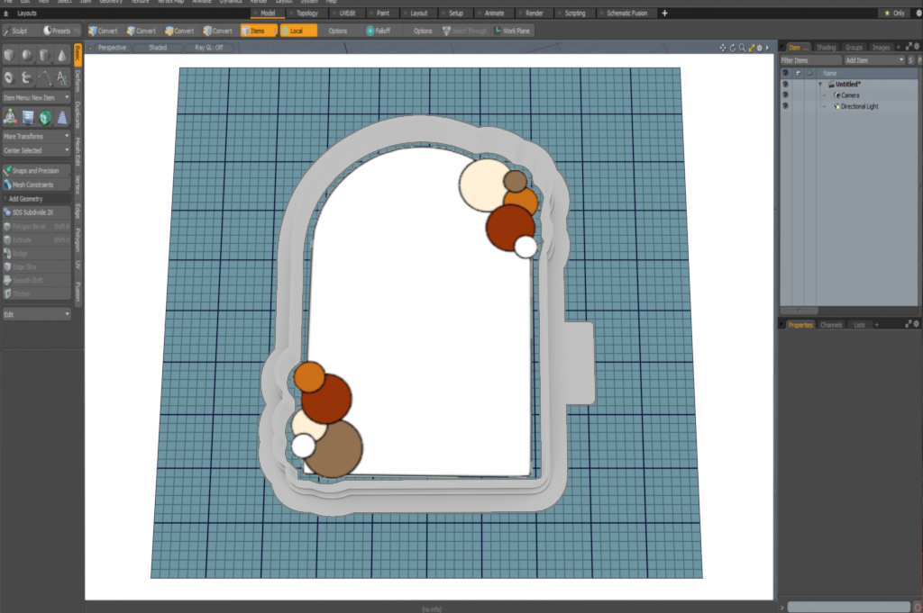Expand the More Transforms dropdown

tap(36, 136)
